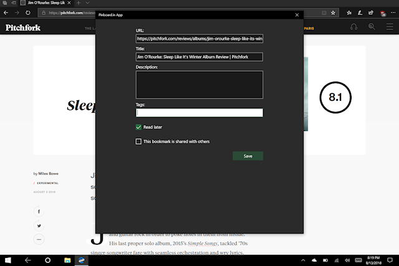Click the 8.1 score circle

[335, 97]
